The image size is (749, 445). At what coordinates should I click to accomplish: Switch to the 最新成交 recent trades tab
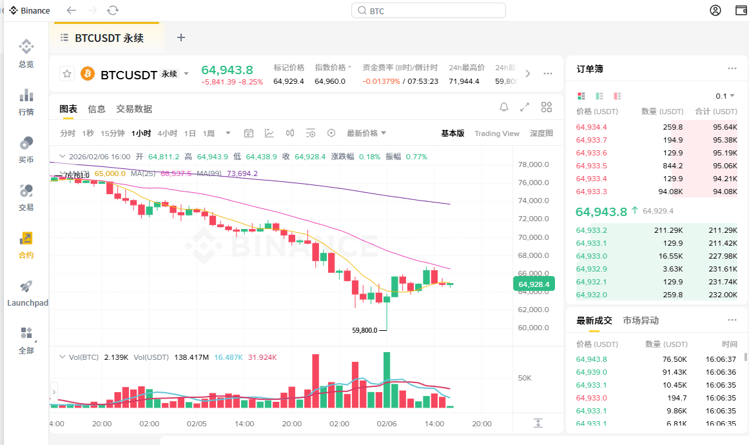tap(594, 321)
